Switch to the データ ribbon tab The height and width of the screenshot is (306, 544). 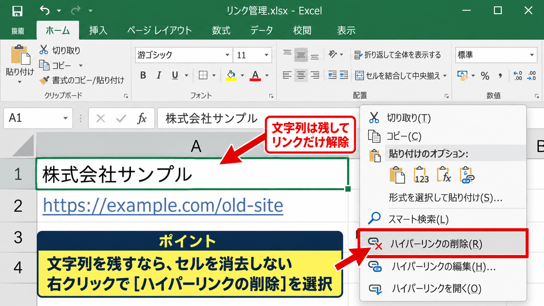coord(262,30)
